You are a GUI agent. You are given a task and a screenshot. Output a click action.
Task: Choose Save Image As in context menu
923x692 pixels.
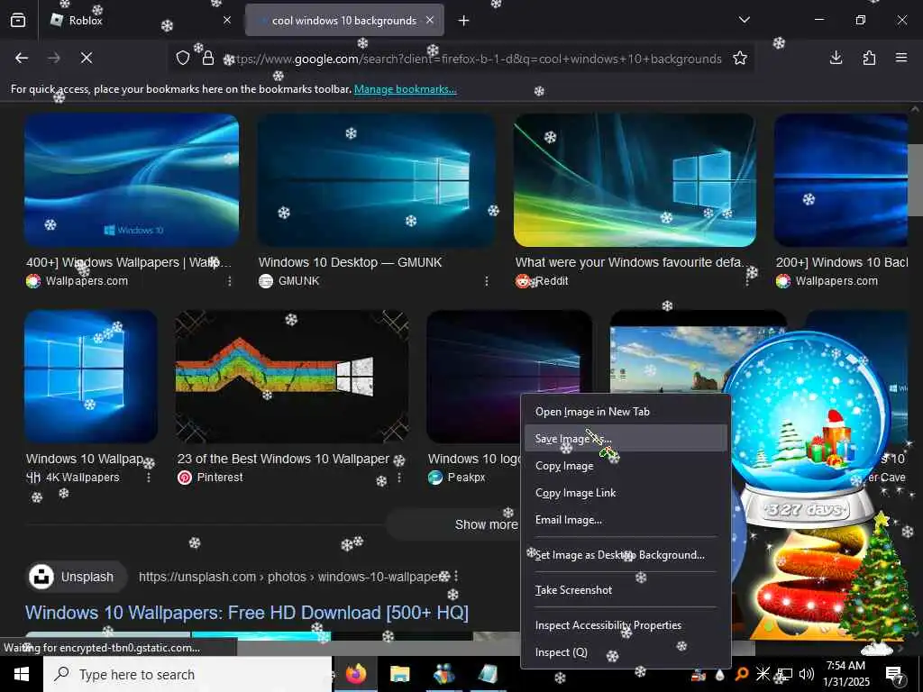pos(626,439)
